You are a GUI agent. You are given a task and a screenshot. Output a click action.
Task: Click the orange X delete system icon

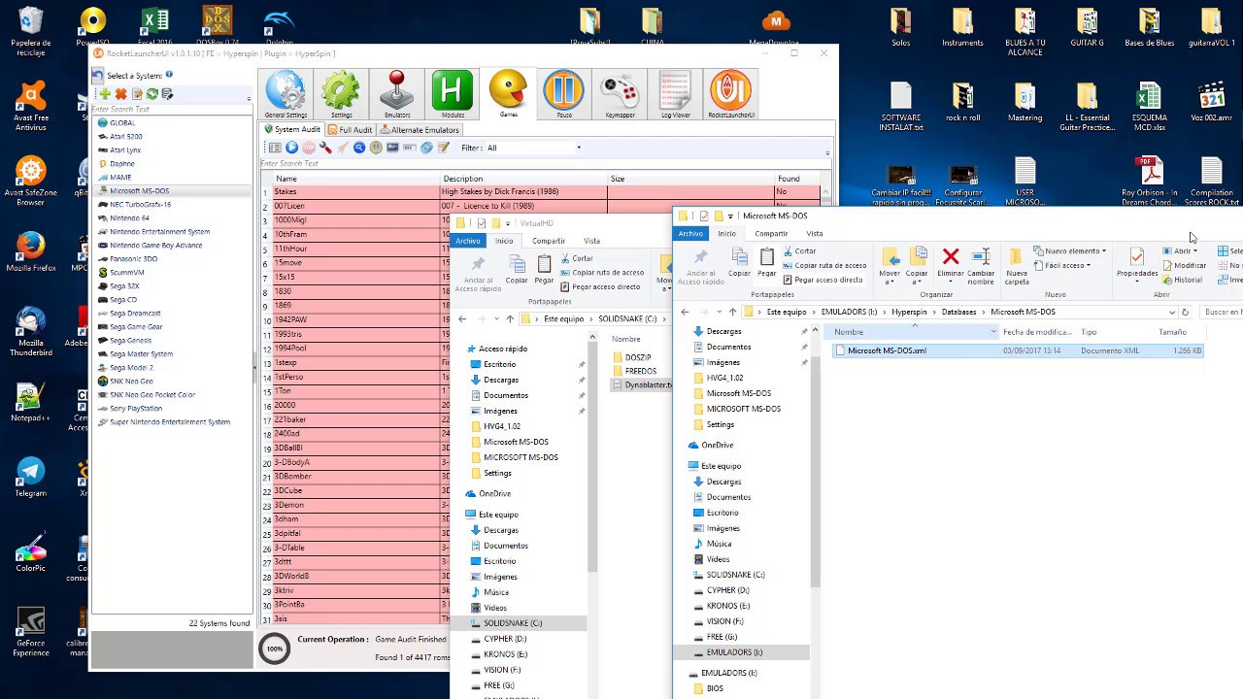[120, 94]
